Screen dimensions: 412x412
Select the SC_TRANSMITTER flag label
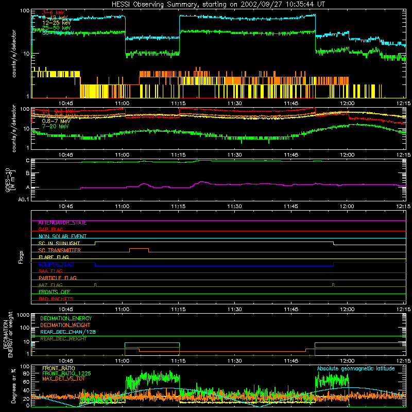[60, 250]
